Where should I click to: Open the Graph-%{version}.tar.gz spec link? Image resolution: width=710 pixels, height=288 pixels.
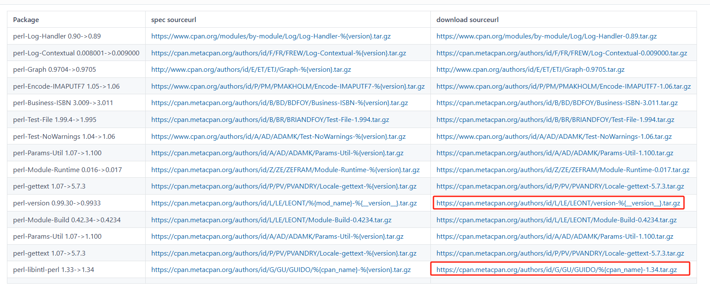coord(251,70)
